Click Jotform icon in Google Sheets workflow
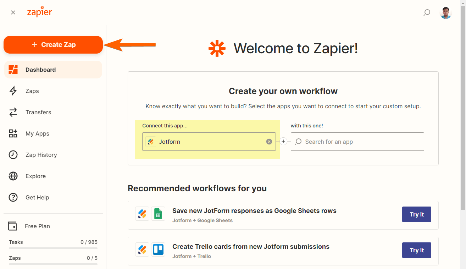The image size is (466, 269). tap(142, 214)
